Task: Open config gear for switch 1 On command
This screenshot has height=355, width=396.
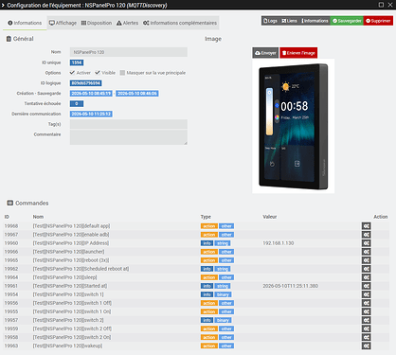Action: (x=366, y=311)
